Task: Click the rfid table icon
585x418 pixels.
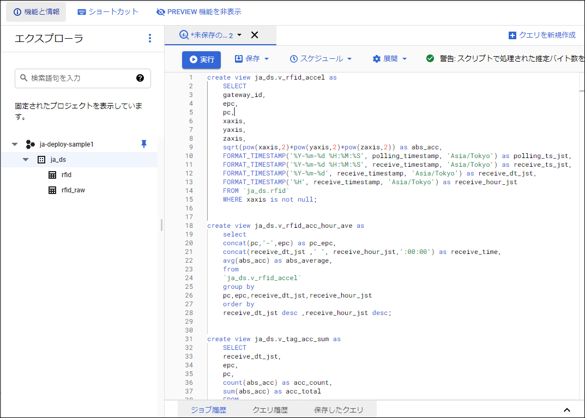Action: click(52, 175)
